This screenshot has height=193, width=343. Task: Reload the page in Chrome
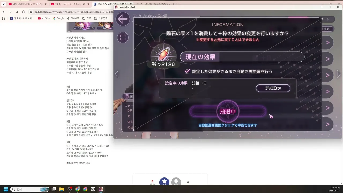[17, 12]
